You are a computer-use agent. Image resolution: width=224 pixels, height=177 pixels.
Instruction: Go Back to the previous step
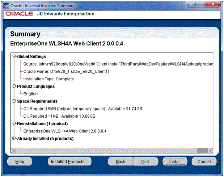(121, 161)
